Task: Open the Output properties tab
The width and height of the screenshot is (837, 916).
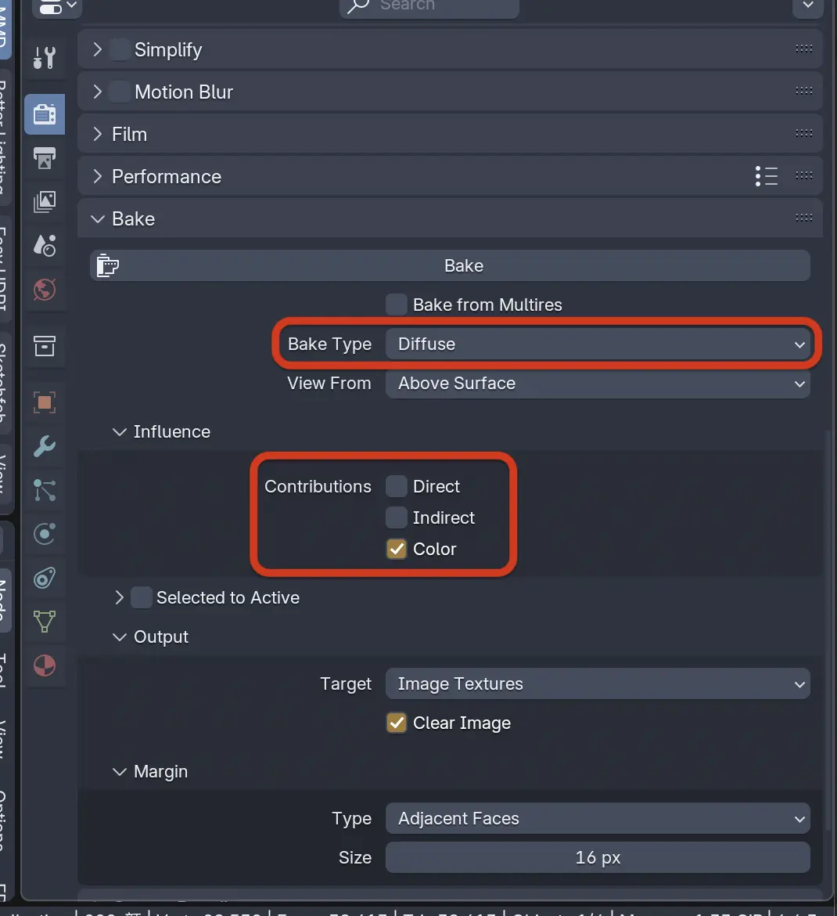Action: 45,157
